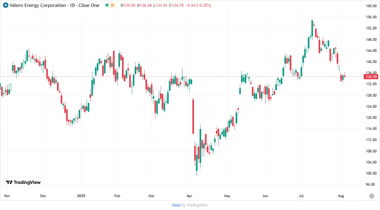Click the Mar label on time axis
The image size is (380, 210).
152,196
